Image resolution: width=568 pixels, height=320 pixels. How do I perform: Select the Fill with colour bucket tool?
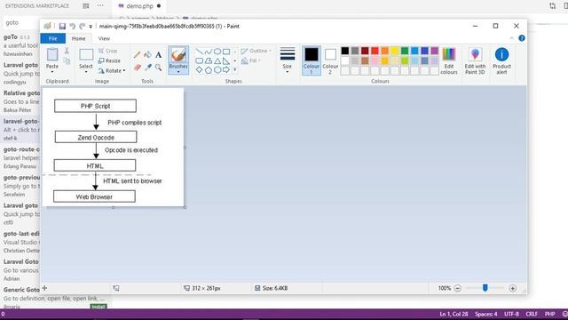(x=147, y=55)
